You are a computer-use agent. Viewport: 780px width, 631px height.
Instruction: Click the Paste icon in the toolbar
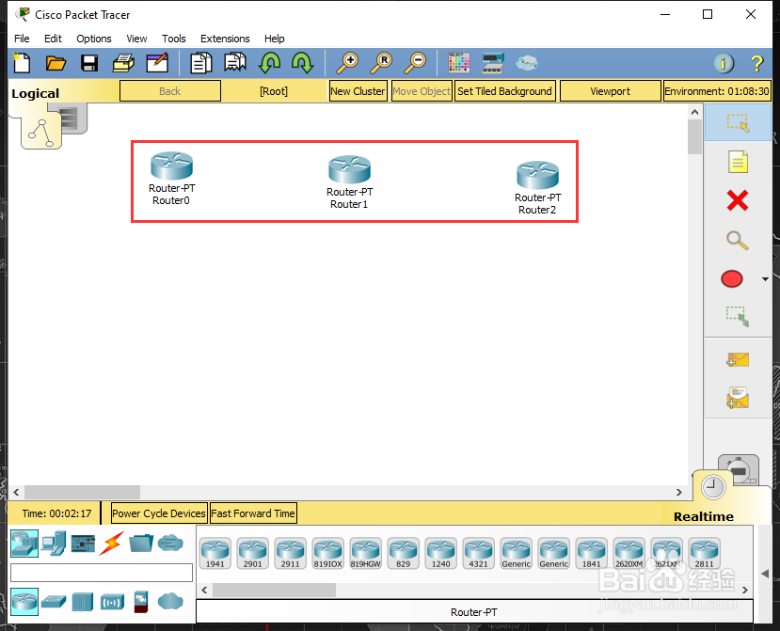(x=235, y=63)
